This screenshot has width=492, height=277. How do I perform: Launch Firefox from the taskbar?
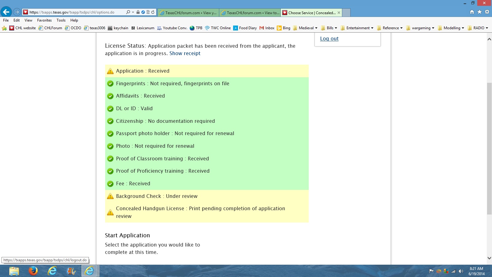point(33,271)
